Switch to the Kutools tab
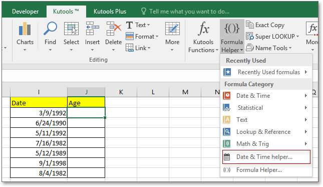 click(66, 12)
